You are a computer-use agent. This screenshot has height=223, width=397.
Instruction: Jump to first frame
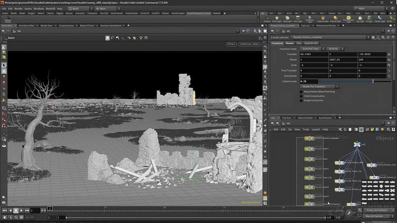4,210
